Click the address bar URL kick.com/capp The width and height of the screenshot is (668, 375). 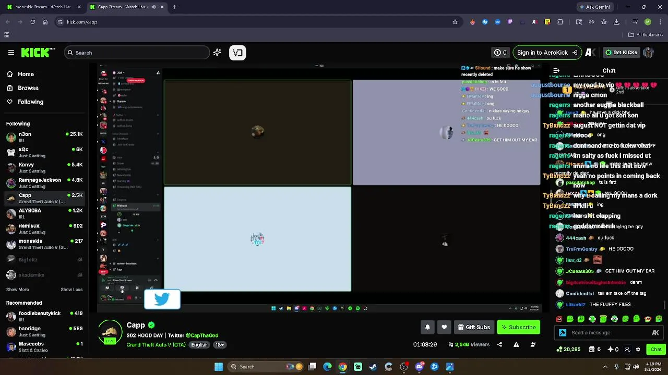(x=82, y=22)
